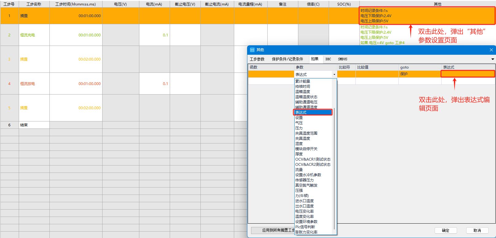Close the 其他 dialog window
This screenshot has height=238, width=496.
coord(491,50)
